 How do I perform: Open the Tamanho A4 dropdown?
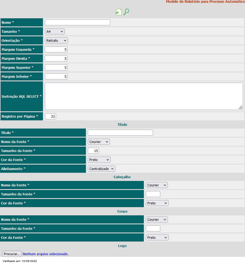(x=55, y=31)
